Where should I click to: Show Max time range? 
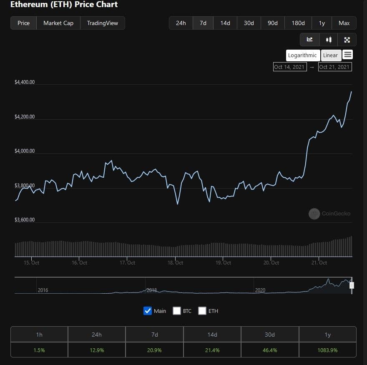[344, 23]
